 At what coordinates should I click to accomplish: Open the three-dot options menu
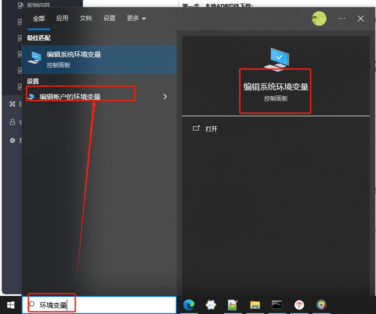click(x=342, y=18)
